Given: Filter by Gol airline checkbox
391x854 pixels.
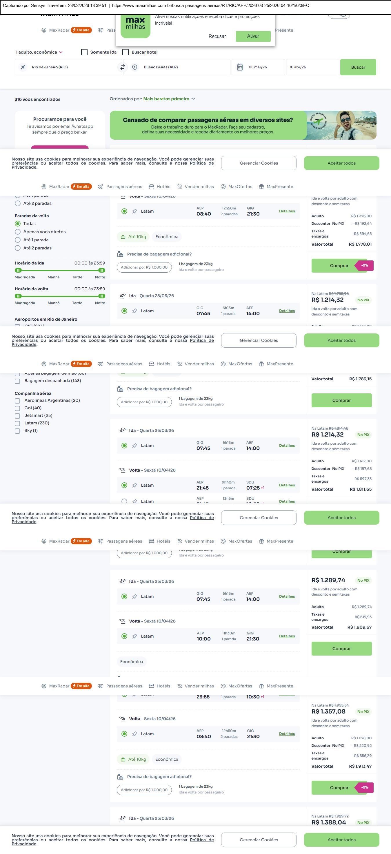Looking at the screenshot, I should (x=18, y=408).
